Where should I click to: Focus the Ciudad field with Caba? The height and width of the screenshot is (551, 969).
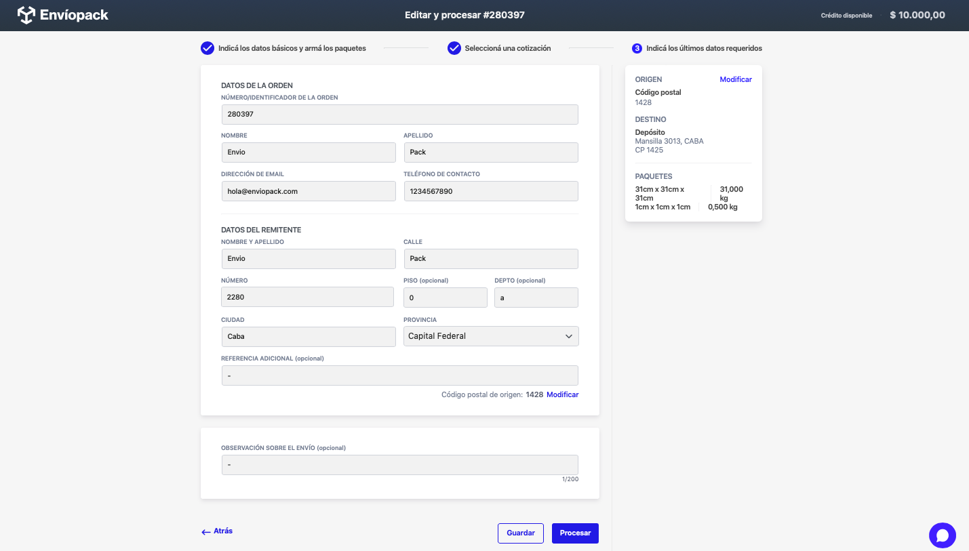[309, 337]
